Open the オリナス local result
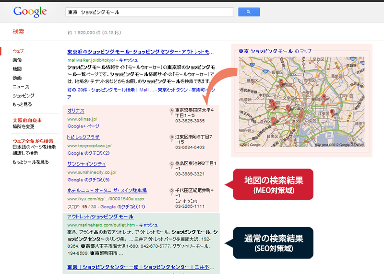Screen dimensions: 384x274 click(76, 111)
